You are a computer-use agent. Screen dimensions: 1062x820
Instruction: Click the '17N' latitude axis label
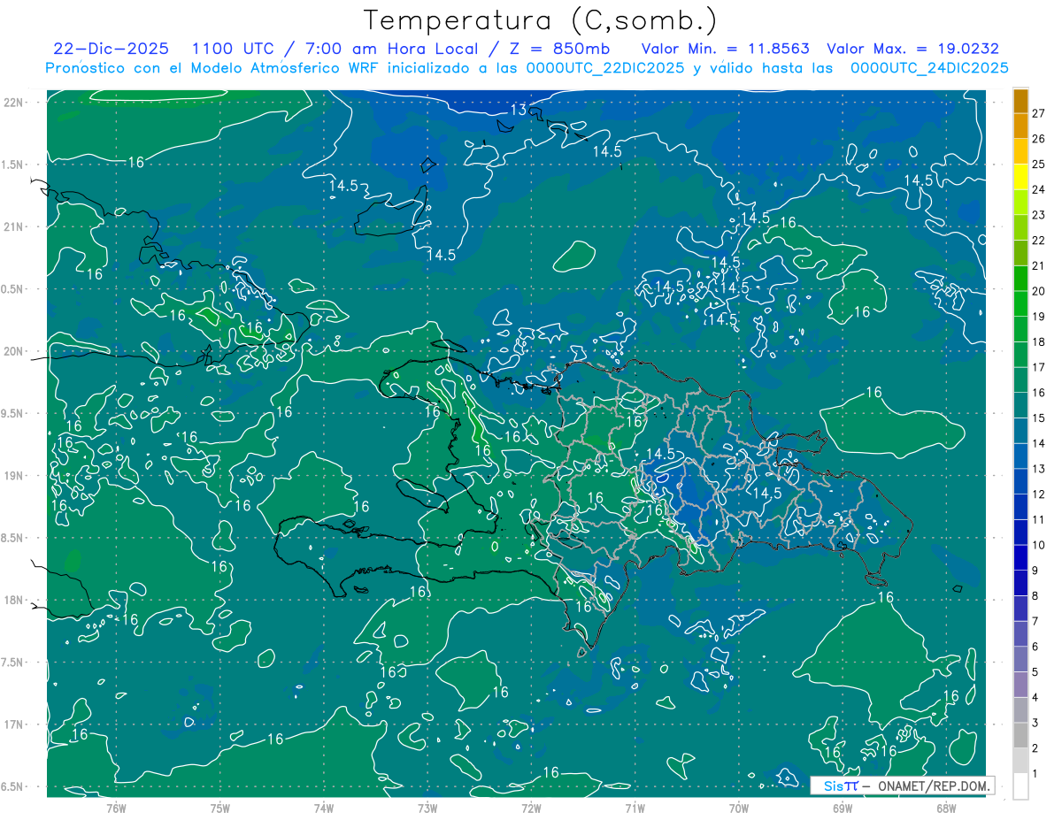pos(13,724)
